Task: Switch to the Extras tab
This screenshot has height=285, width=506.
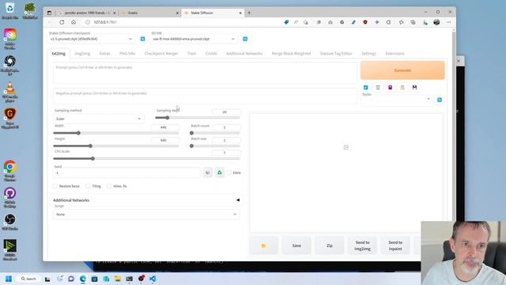Action: tap(104, 54)
